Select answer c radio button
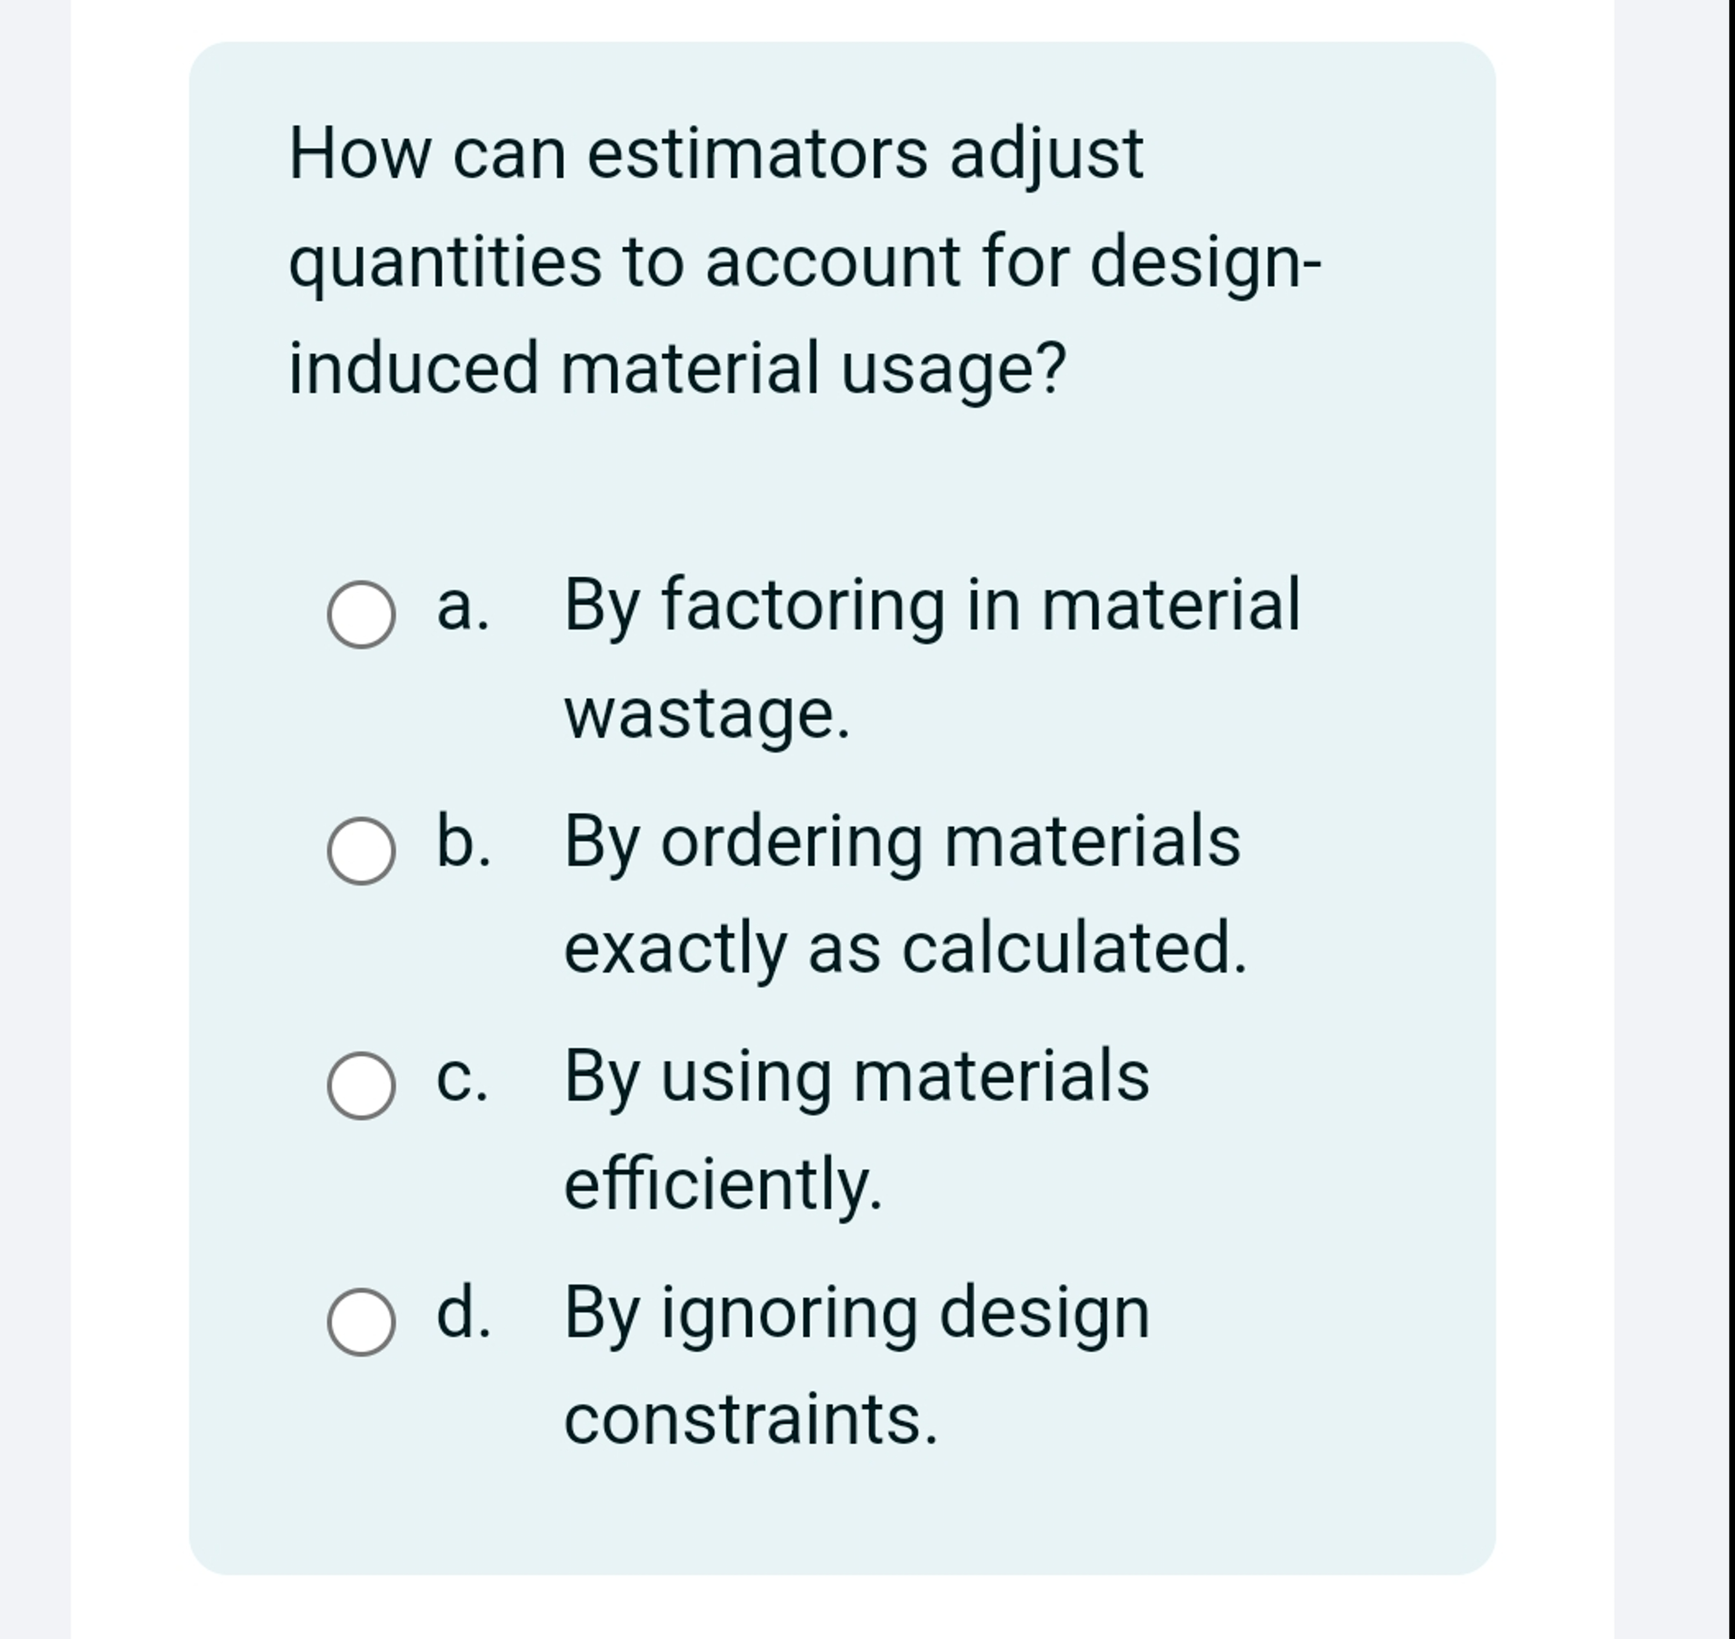The image size is (1735, 1639). click(x=362, y=1086)
